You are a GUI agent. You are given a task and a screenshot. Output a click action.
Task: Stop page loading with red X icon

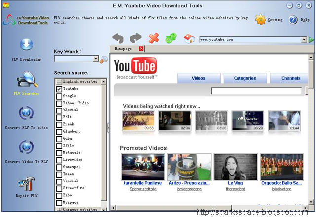coord(154,38)
